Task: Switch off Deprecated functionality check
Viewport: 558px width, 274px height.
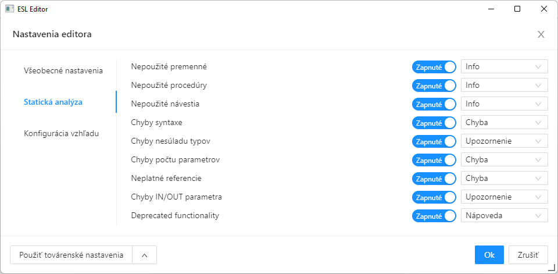Action: 434,216
